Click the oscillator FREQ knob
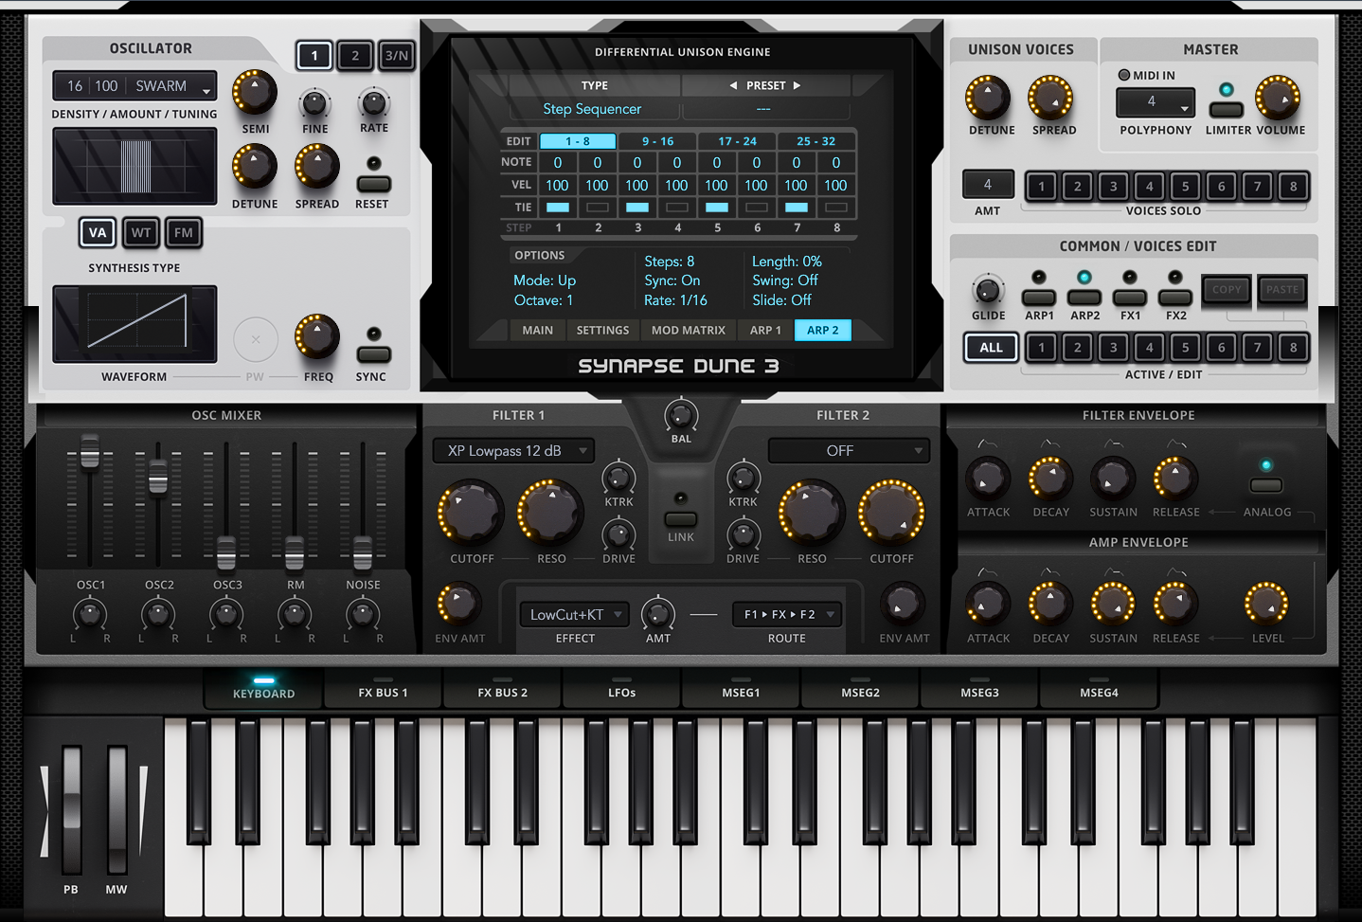This screenshot has height=922, width=1362. tap(317, 337)
